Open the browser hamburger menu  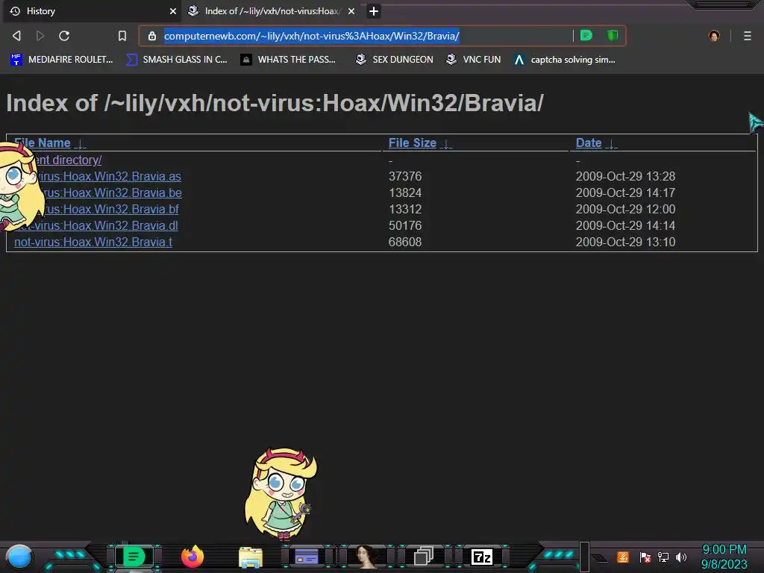click(748, 36)
